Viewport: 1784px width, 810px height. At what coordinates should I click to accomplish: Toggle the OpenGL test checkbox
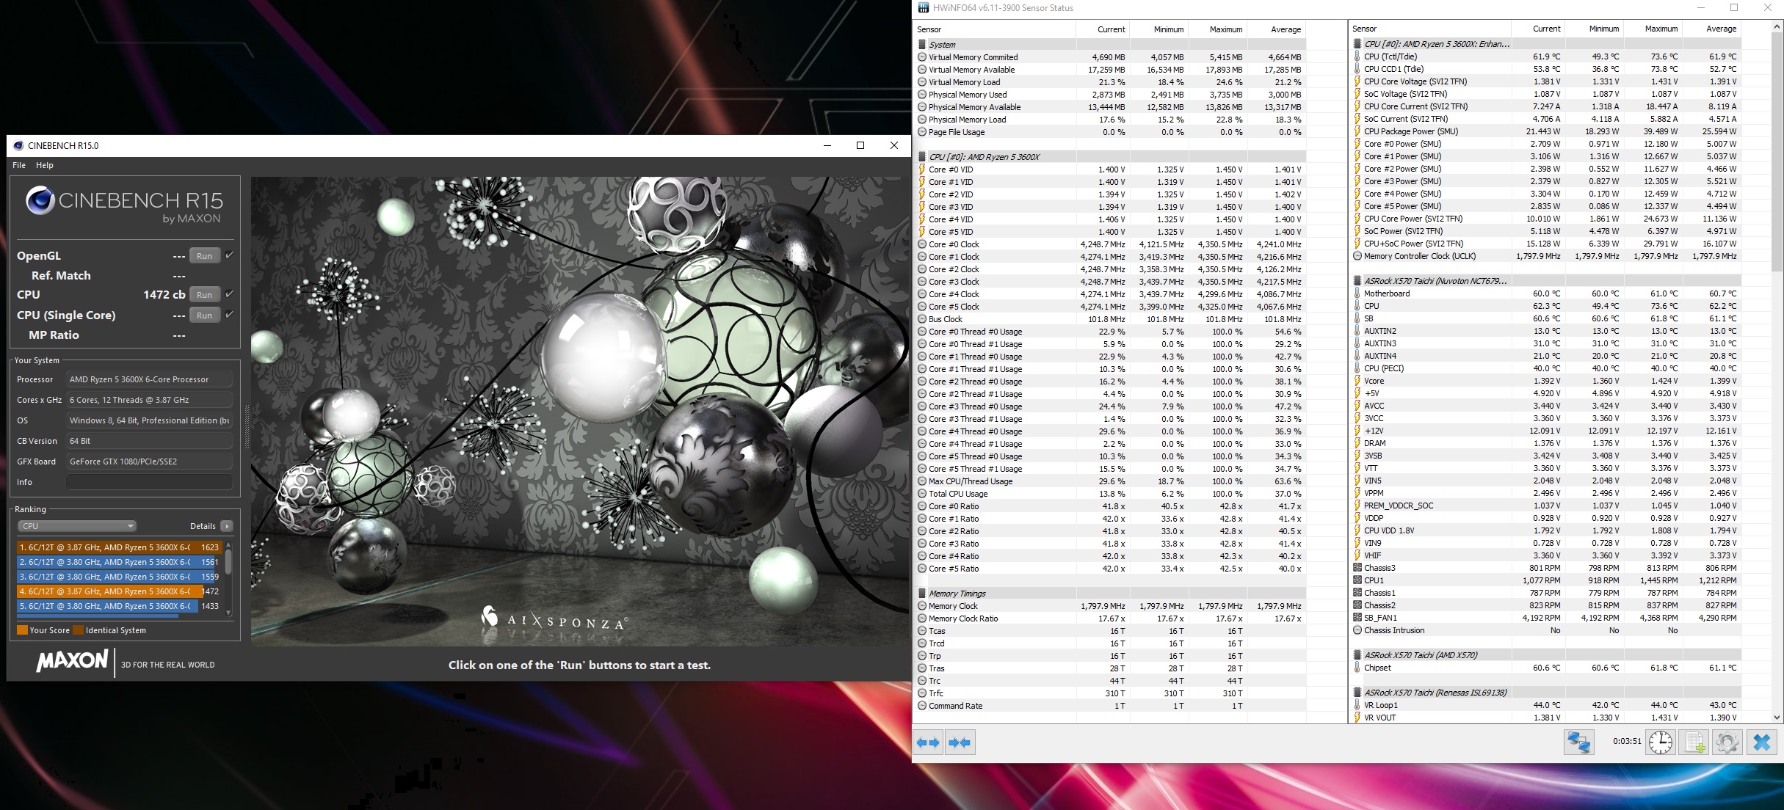230,255
